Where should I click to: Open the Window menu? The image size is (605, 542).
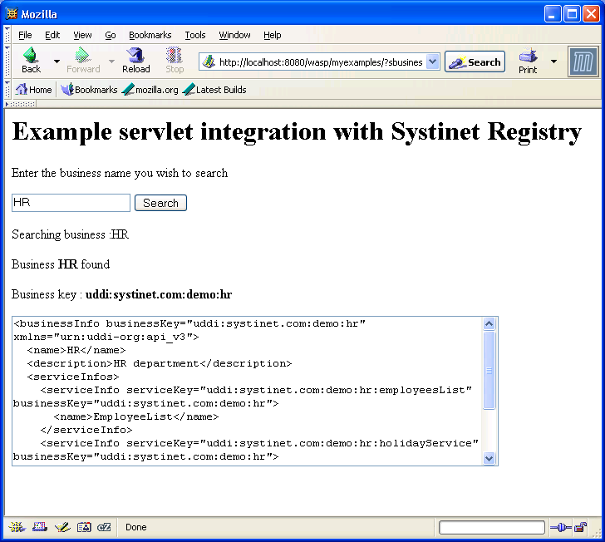234,35
